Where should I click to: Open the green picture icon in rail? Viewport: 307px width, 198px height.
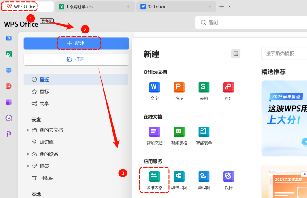click(x=9, y=54)
